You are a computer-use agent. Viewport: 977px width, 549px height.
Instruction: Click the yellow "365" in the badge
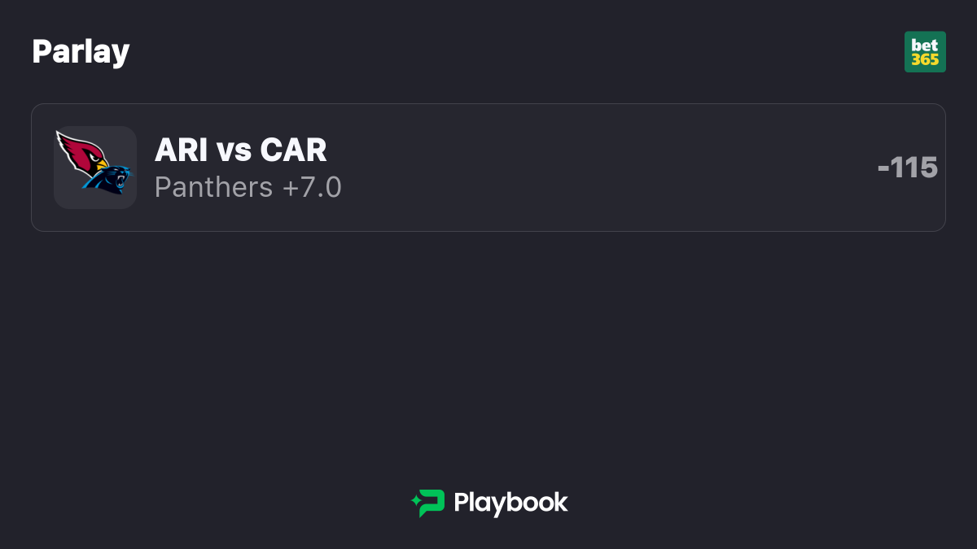coord(925,59)
